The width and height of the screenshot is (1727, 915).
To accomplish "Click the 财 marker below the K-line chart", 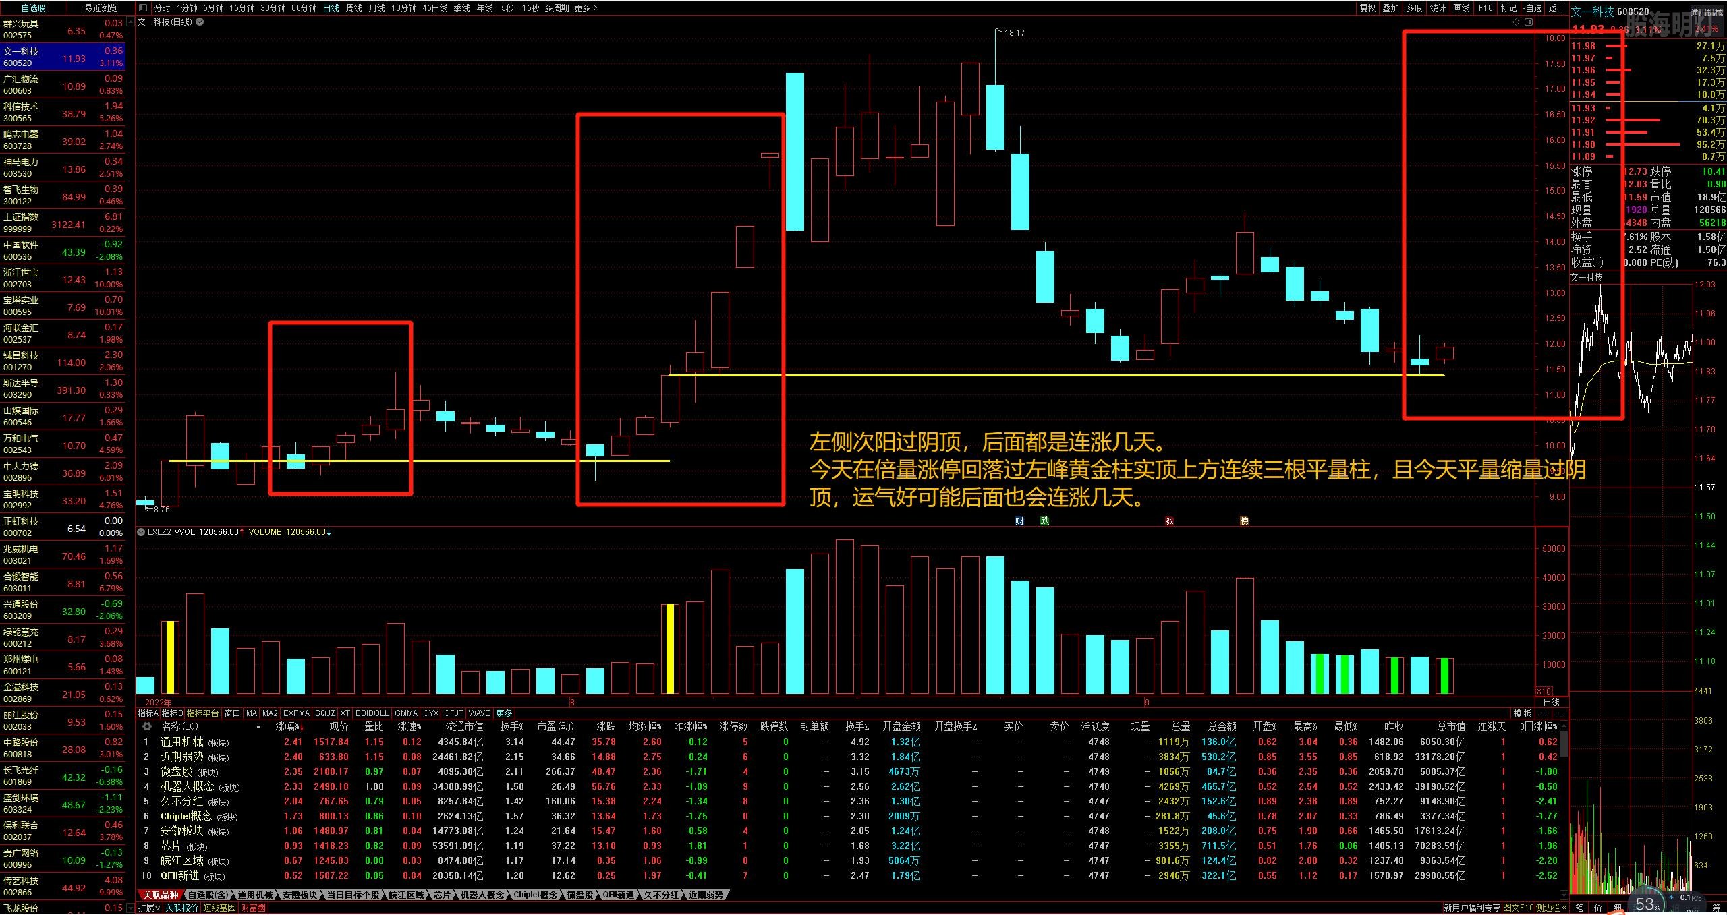I will click(1019, 521).
